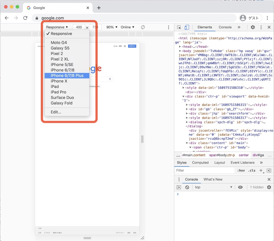The height and width of the screenshot is (241, 274).
Task: Open the Responsive device dropdown
Action: click(57, 27)
